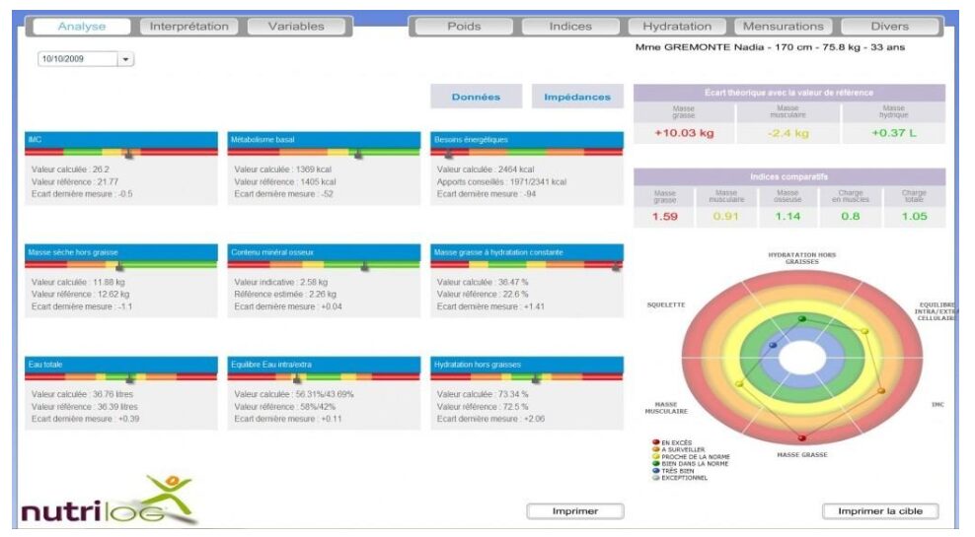This screenshot has height=537, width=975.
Task: Open the date dropdown arrow
Action: click(125, 59)
